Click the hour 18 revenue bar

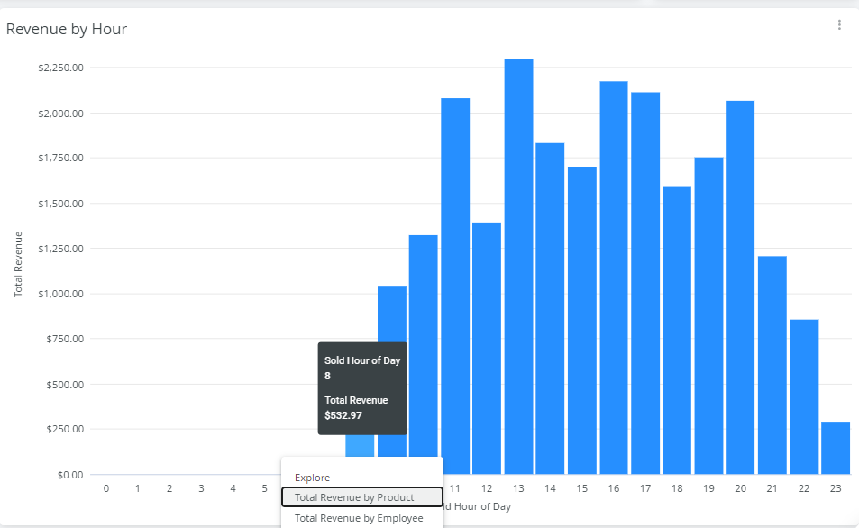pyautogui.click(x=677, y=331)
